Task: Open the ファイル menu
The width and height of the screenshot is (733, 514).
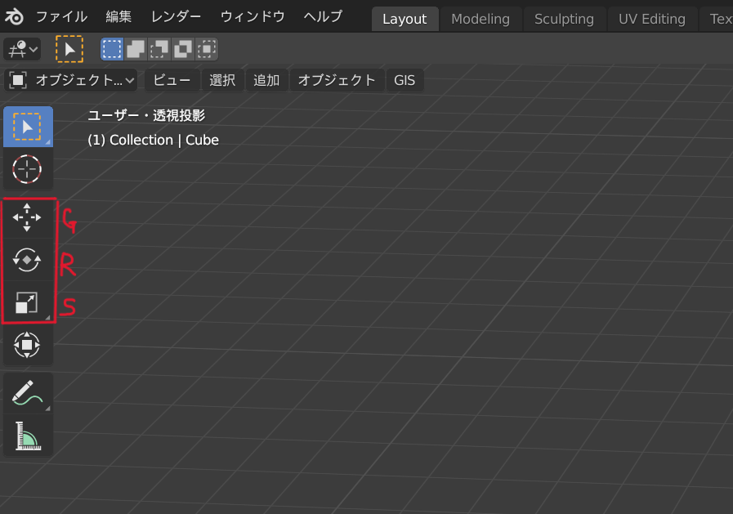Action: click(61, 17)
